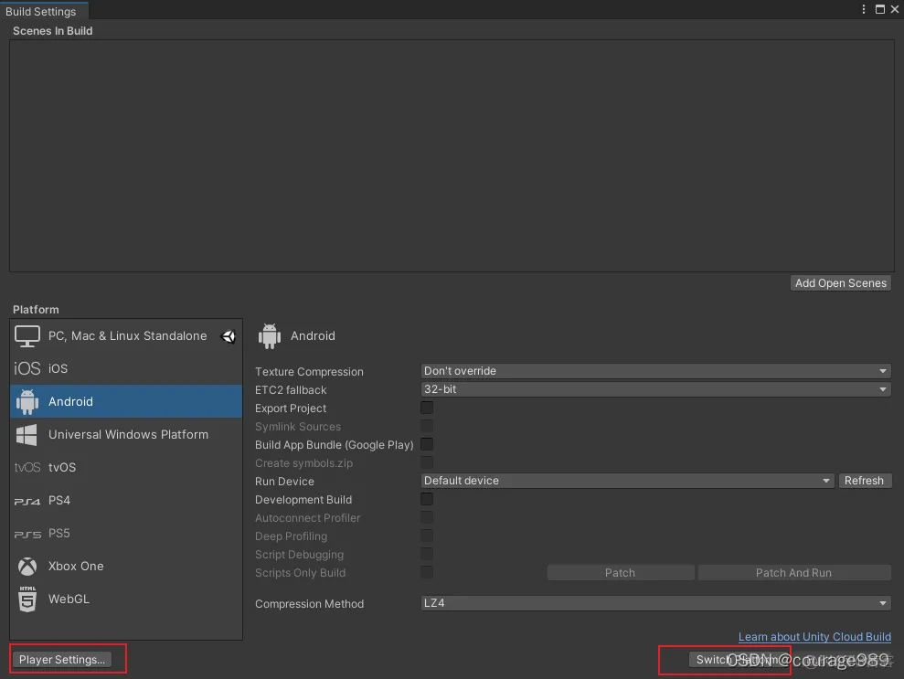The height and width of the screenshot is (679, 904).
Task: Select the PS4 platform row
Action: click(x=126, y=500)
